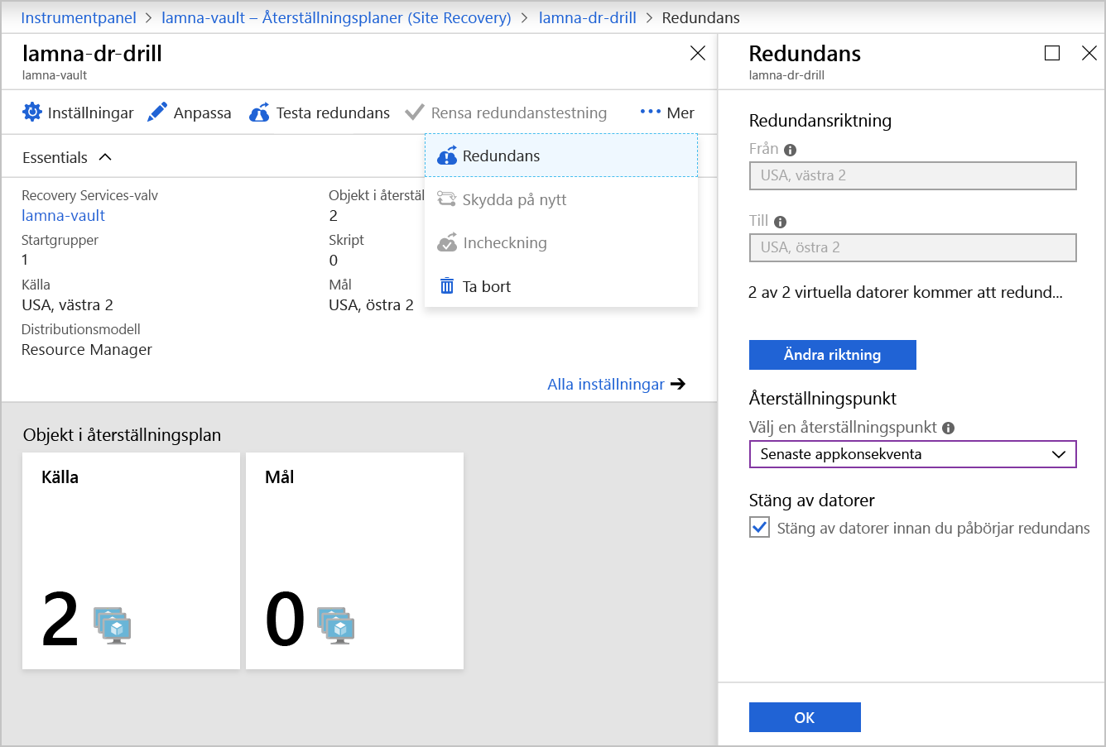Click the OK button
Viewport: 1106px width, 747px height.
coord(805,717)
